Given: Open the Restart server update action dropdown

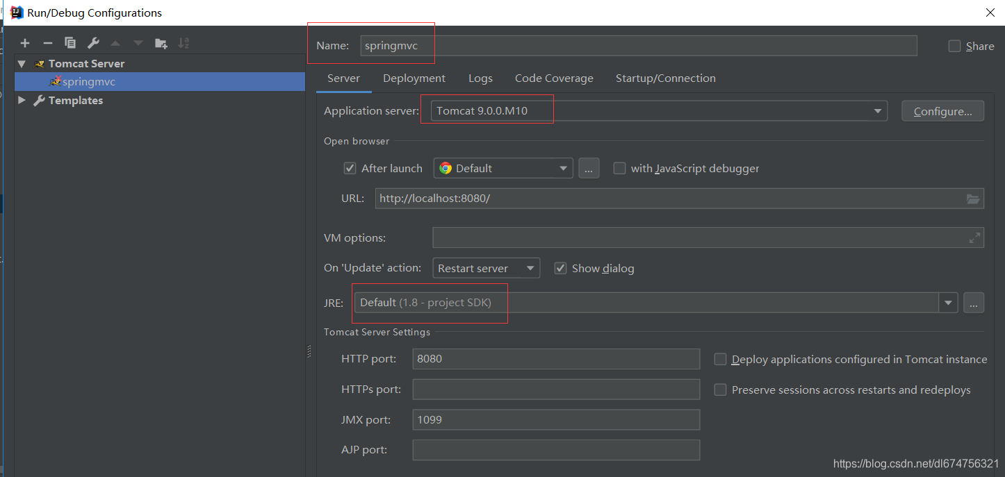Looking at the screenshot, I should click(x=486, y=268).
